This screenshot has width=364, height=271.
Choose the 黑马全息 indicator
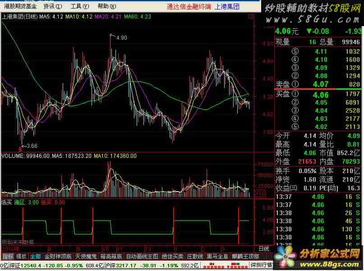tap(217, 257)
